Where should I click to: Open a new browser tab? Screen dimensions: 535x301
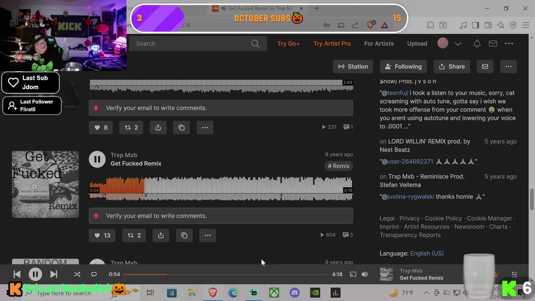click(316, 8)
